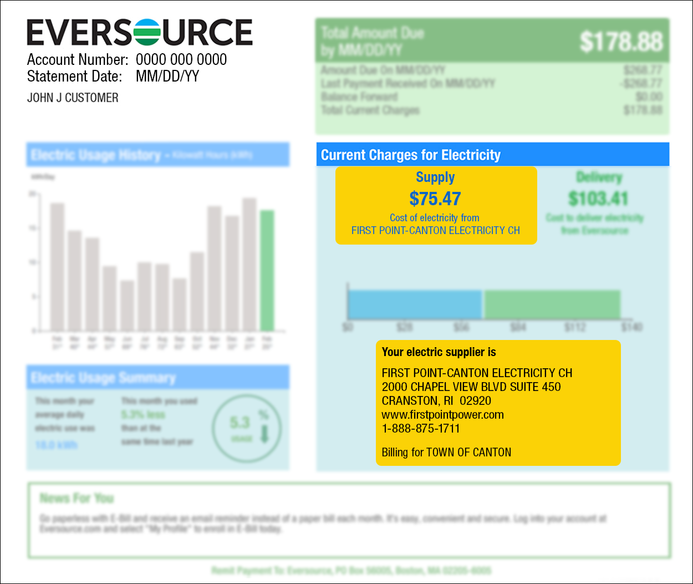The image size is (693, 584).
Task: Click supplier name in the supplier address box
Action: [477, 373]
